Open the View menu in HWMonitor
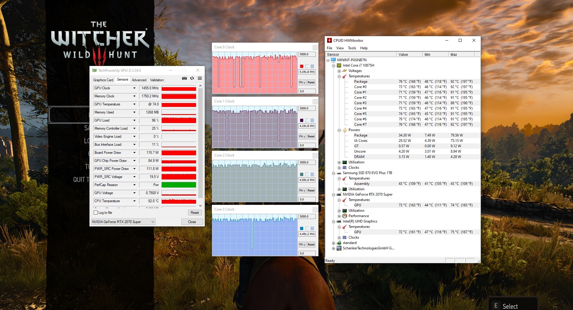Viewport: 573px width, 310px height. point(340,48)
